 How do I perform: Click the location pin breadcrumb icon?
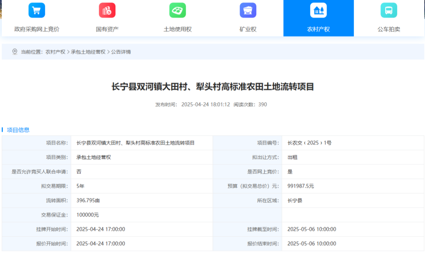(x=15, y=52)
